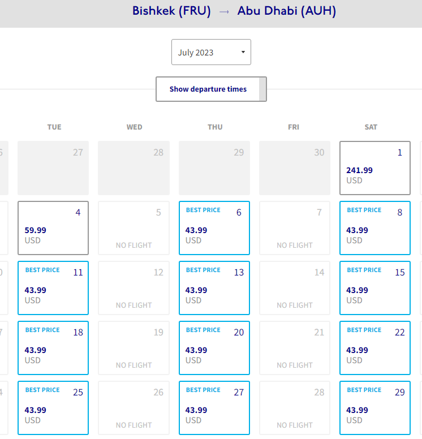The image size is (422, 439).
Task: Select July 15 best price cell
Action: click(x=375, y=288)
